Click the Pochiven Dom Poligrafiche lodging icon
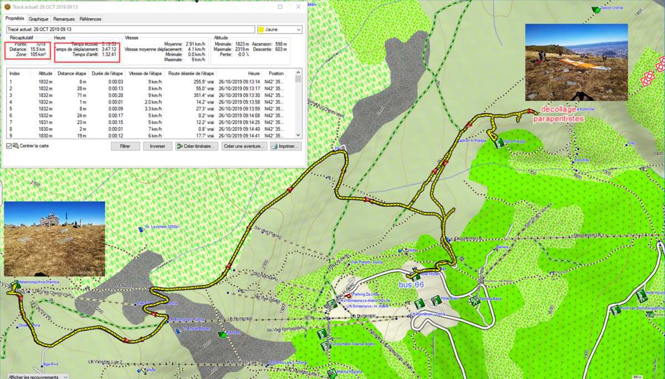The width and height of the screenshot is (665, 379). (x=616, y=310)
